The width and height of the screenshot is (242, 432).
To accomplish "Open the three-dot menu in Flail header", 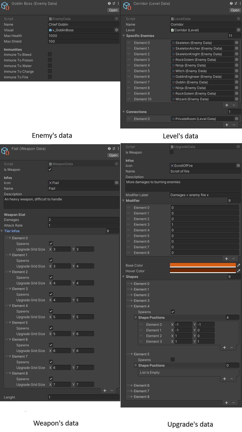I will point(118,149).
